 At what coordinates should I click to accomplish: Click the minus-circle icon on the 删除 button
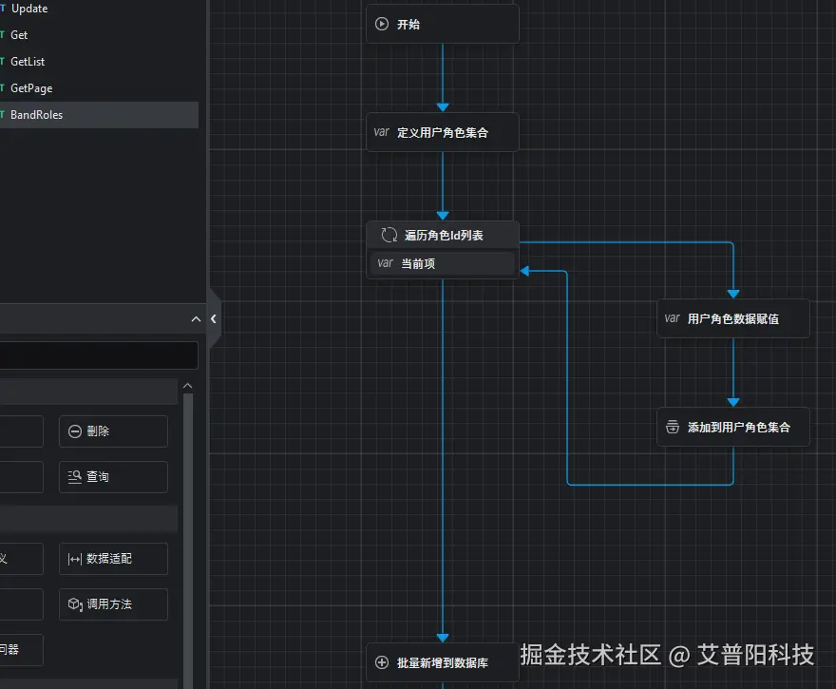(x=74, y=431)
